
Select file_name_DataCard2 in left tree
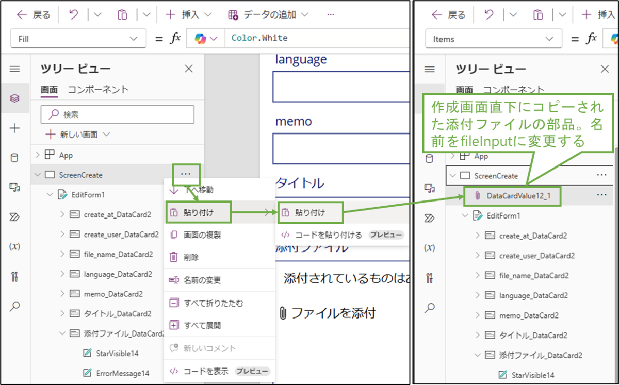point(118,254)
